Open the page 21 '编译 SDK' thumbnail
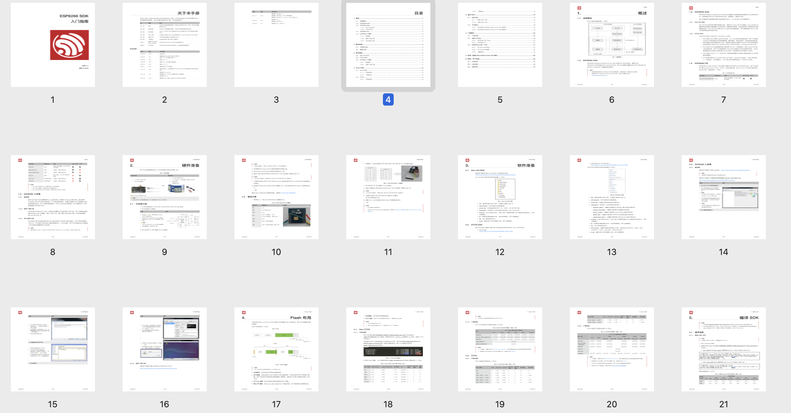 (724, 349)
